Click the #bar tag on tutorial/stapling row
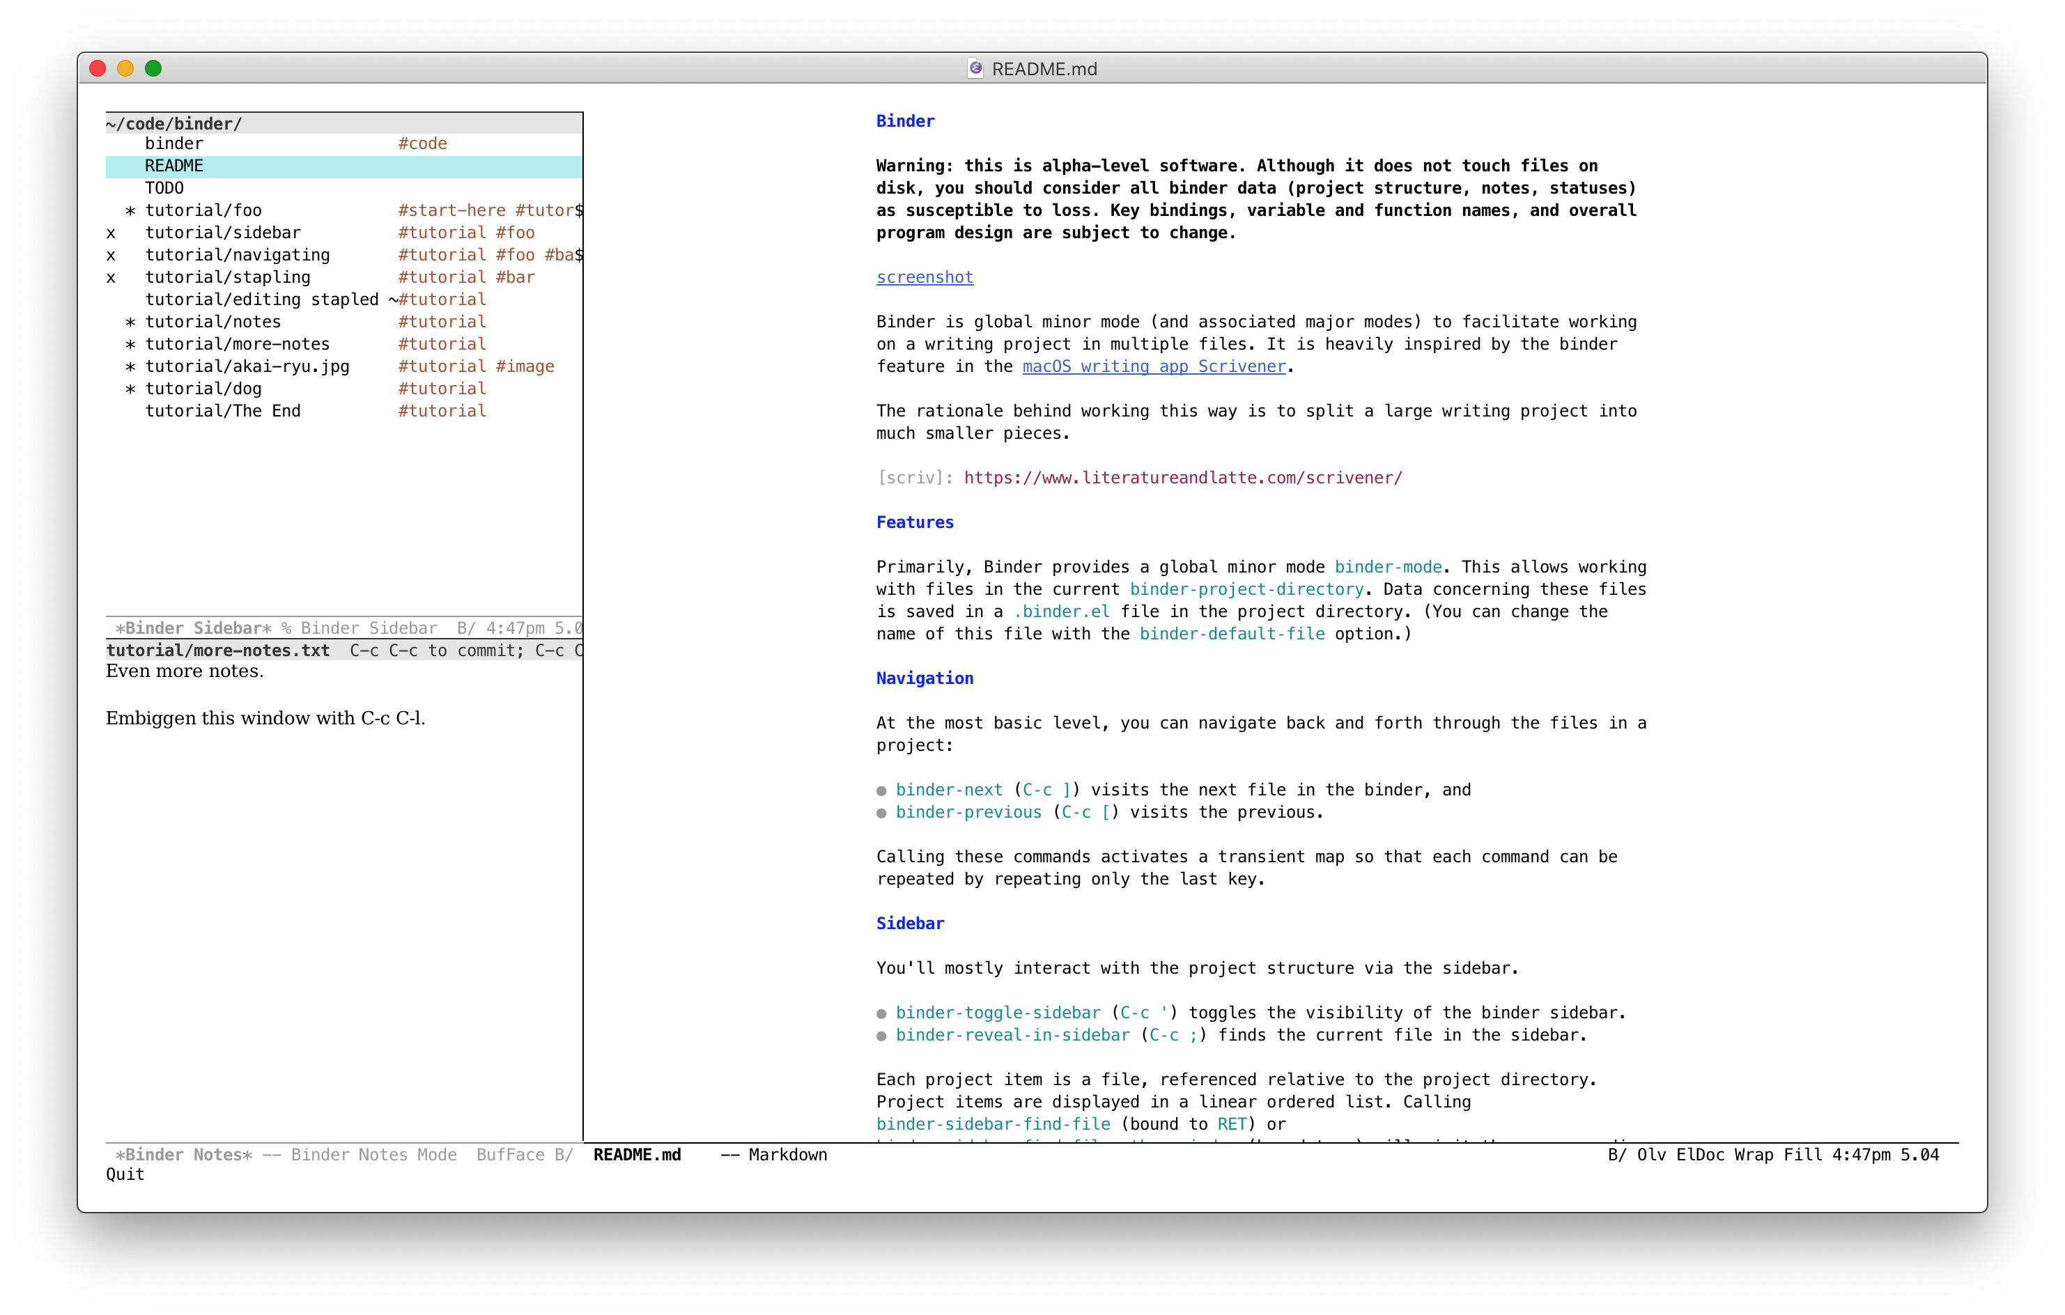The height and width of the screenshot is (1315, 2065). [x=516, y=277]
